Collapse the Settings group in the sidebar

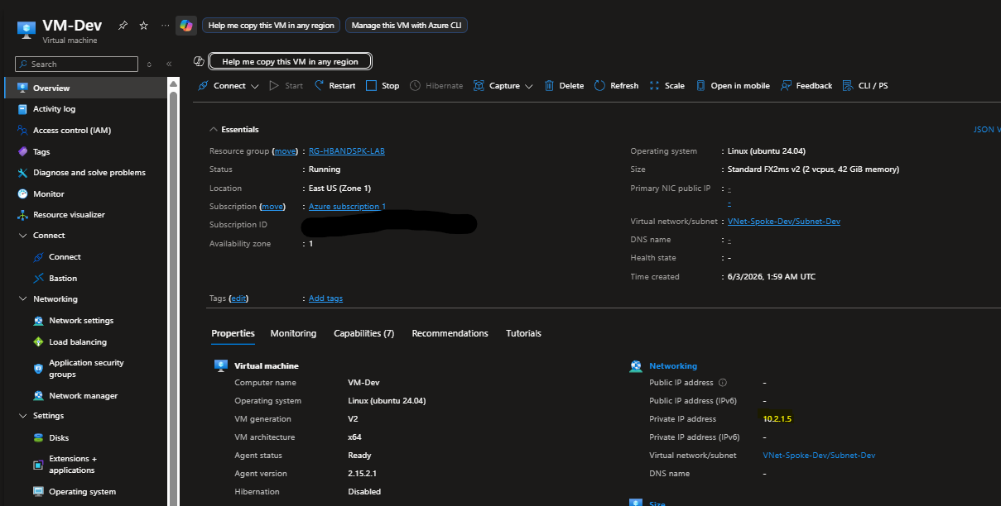pyautogui.click(x=23, y=416)
